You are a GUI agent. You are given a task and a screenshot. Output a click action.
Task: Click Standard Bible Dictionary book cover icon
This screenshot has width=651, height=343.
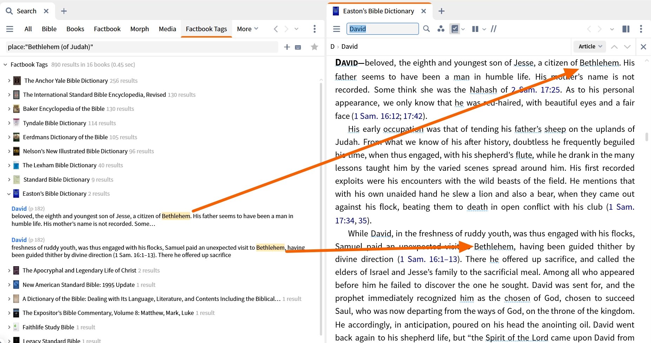(x=17, y=180)
